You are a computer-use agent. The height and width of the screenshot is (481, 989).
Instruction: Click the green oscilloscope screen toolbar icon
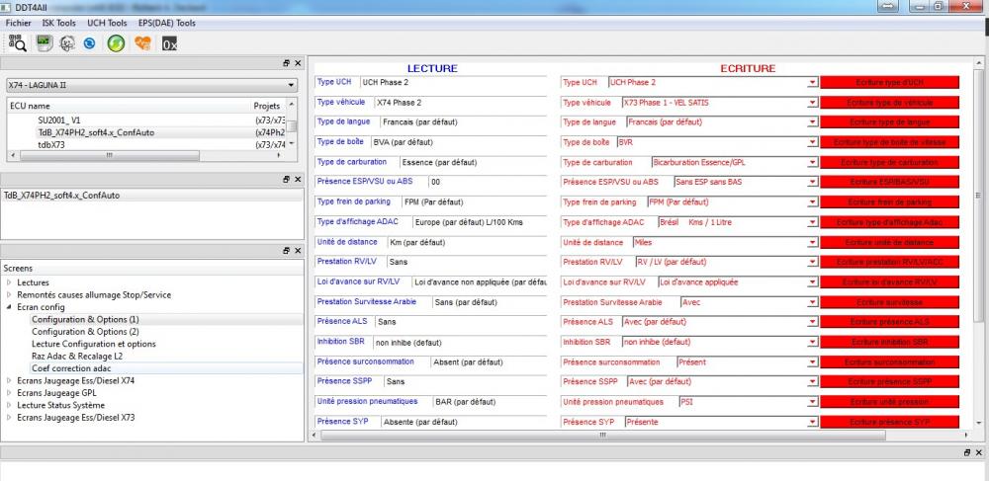pyautogui.click(x=45, y=43)
